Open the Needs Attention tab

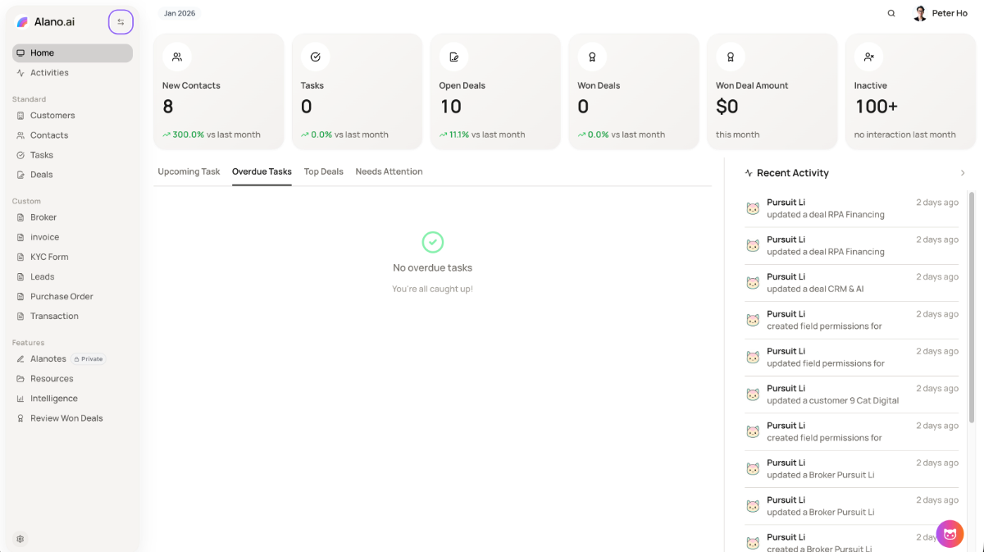coord(389,171)
